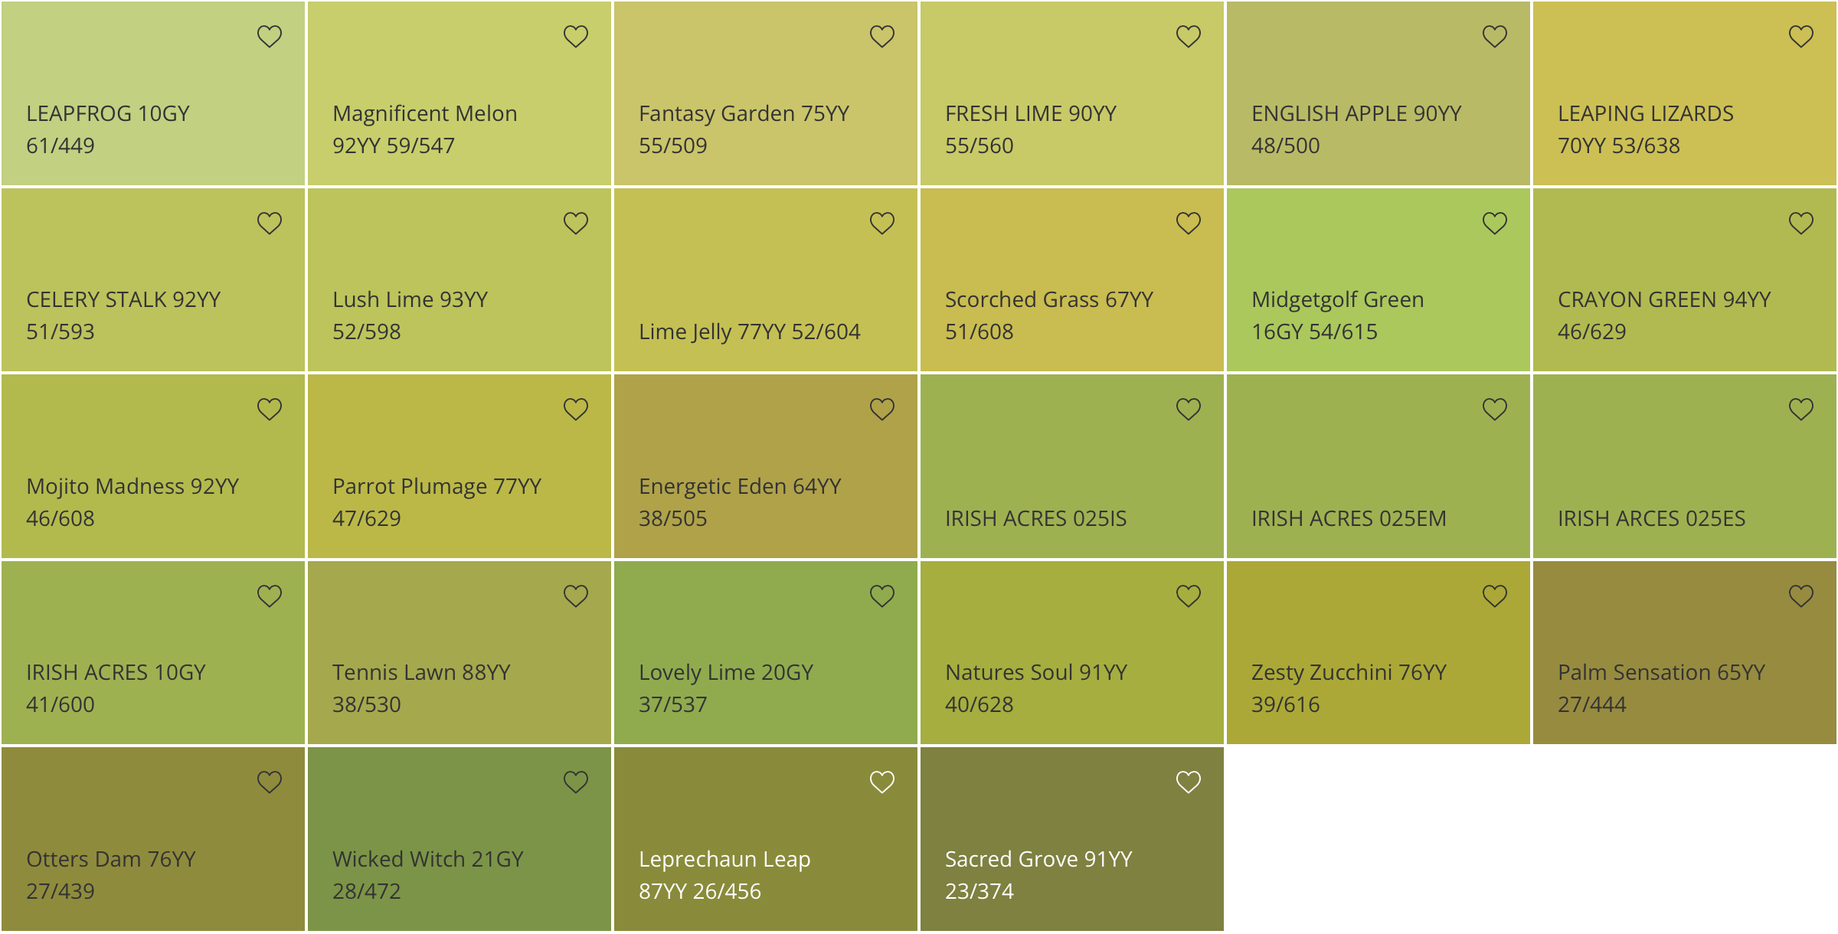Image resolution: width=1838 pixels, height=934 pixels.
Task: Heart the Otters Dam 76YY swatch
Action: (x=270, y=782)
